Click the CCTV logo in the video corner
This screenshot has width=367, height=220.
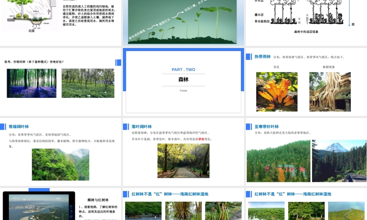coord(15,198)
